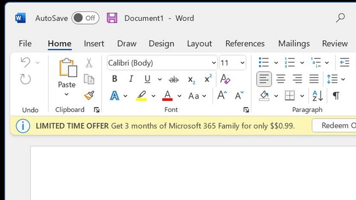
Task: Toggle Italic formatting
Action: coord(131,79)
